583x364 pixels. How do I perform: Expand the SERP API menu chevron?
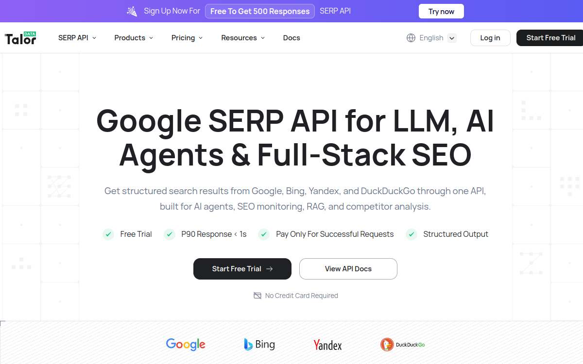pos(94,38)
